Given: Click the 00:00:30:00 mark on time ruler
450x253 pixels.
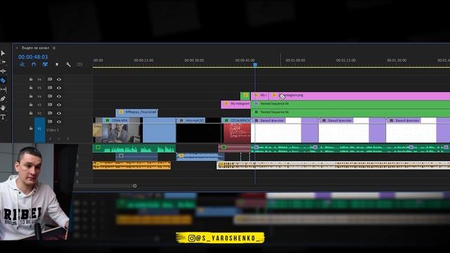Looking at the screenshot, I should 194,60.
